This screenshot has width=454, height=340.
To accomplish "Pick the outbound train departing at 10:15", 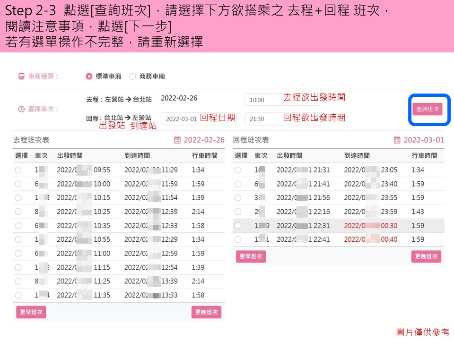I will pyautogui.click(x=18, y=198).
